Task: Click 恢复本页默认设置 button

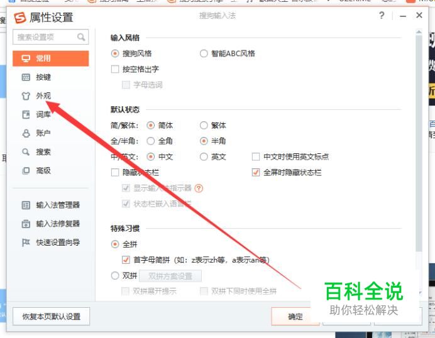Action: pyautogui.click(x=52, y=317)
